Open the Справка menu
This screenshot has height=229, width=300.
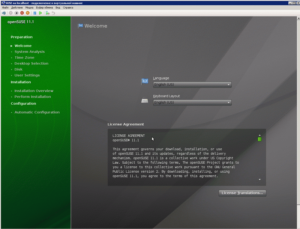tap(68, 8)
